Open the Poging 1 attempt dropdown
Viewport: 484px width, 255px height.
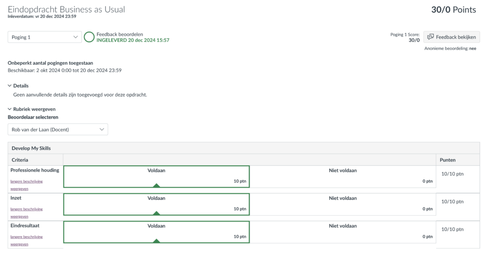pos(45,37)
